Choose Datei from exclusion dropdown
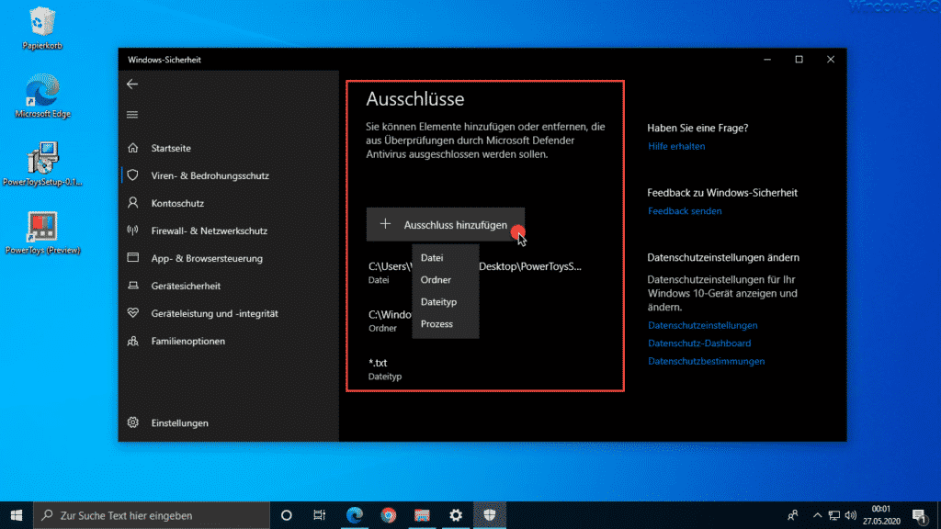This screenshot has height=529, width=941. click(446, 257)
